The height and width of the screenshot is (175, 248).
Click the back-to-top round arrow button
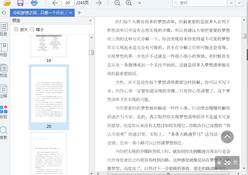click(227, 137)
